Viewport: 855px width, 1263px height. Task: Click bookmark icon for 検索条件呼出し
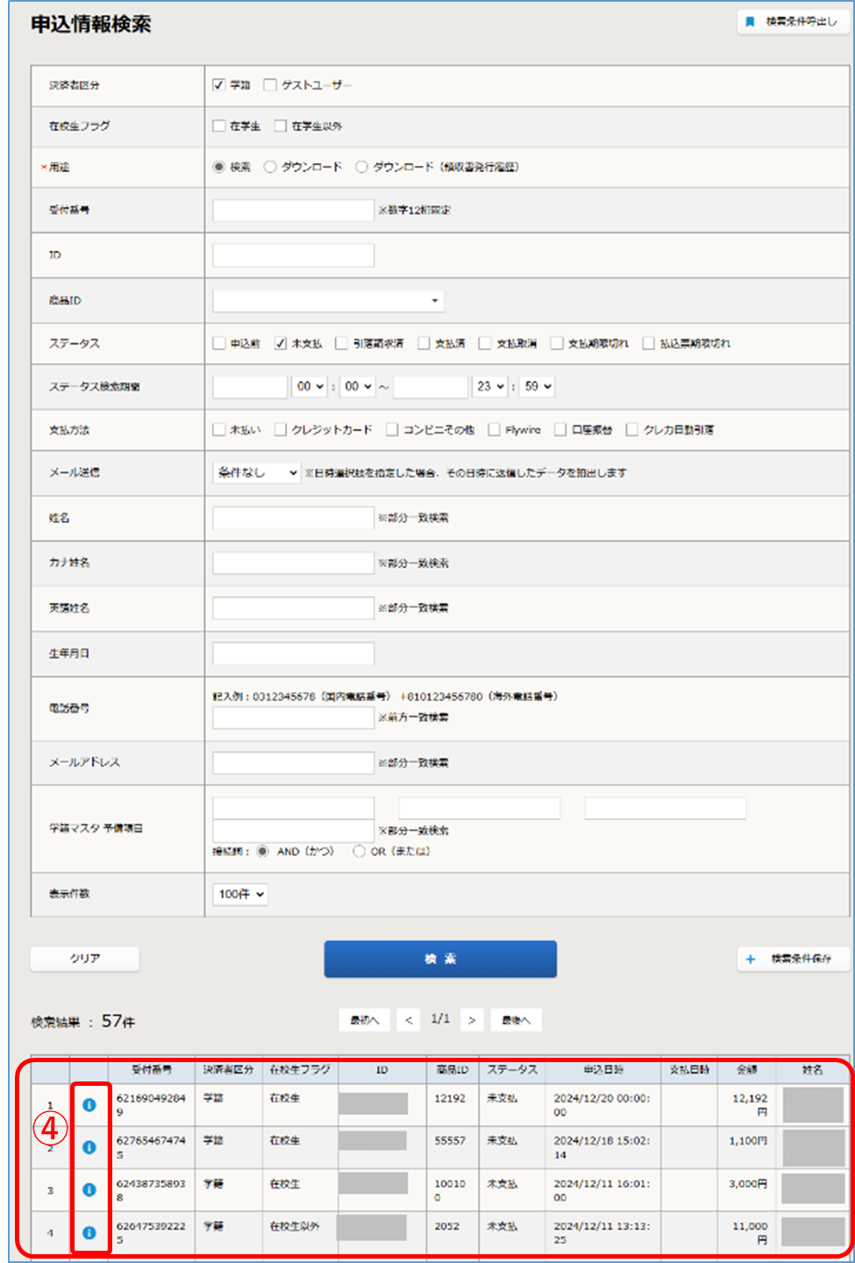(751, 22)
